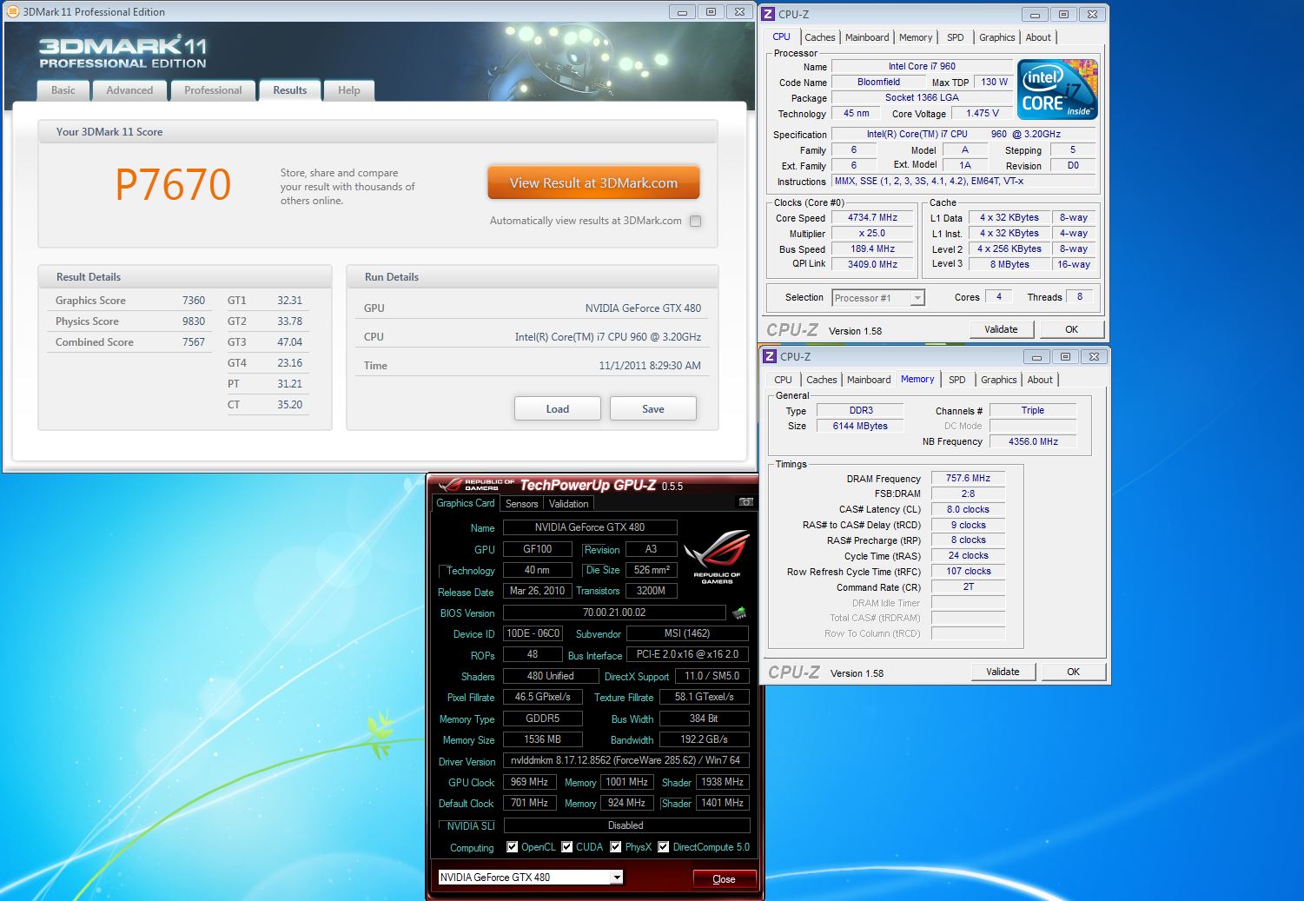Click the Core Speed value 4734.7 MHz
The width and height of the screenshot is (1304, 901).
[x=873, y=218]
